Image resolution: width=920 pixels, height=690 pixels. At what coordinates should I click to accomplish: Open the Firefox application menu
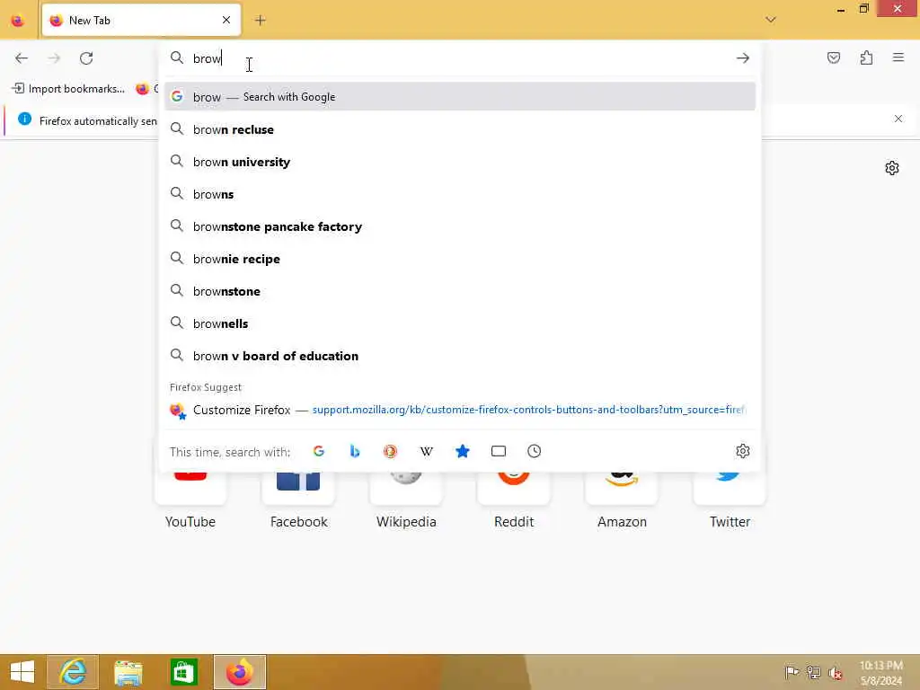(x=898, y=58)
